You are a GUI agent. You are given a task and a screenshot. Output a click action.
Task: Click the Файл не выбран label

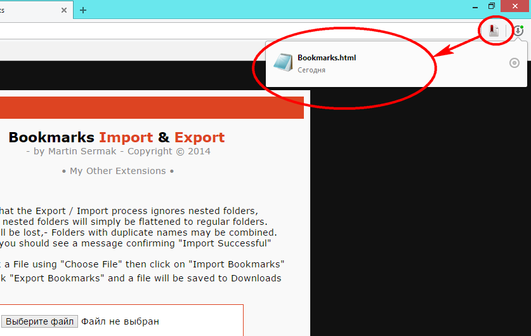[x=120, y=321]
